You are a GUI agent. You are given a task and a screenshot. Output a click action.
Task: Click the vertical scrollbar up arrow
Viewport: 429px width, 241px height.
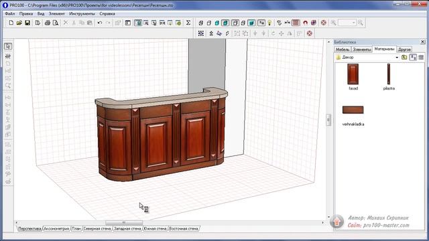pos(328,42)
